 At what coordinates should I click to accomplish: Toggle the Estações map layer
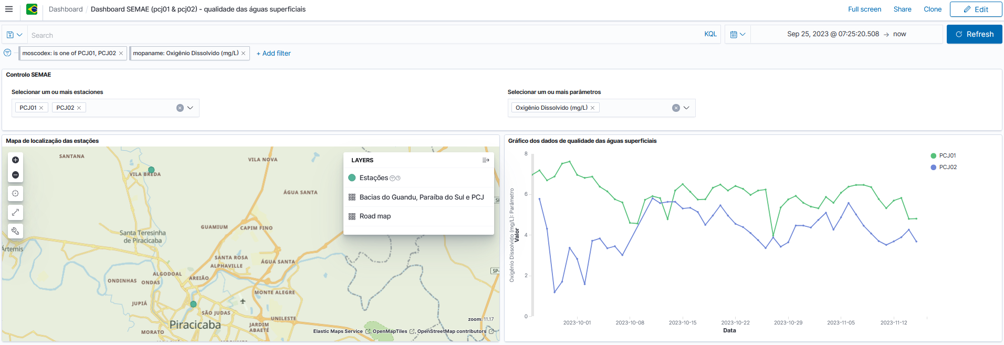373,178
